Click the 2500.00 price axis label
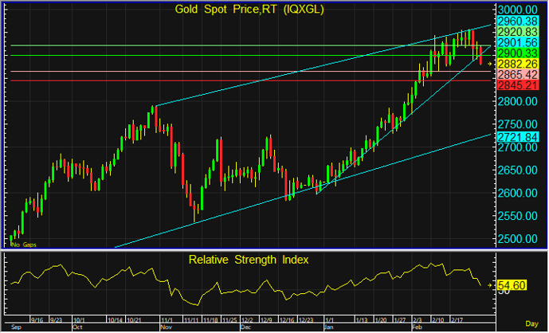Viewport: 549px width, 333px height. pos(516,239)
